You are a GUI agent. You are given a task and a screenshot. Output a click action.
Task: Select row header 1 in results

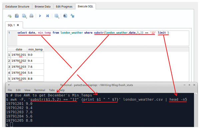click(9, 55)
